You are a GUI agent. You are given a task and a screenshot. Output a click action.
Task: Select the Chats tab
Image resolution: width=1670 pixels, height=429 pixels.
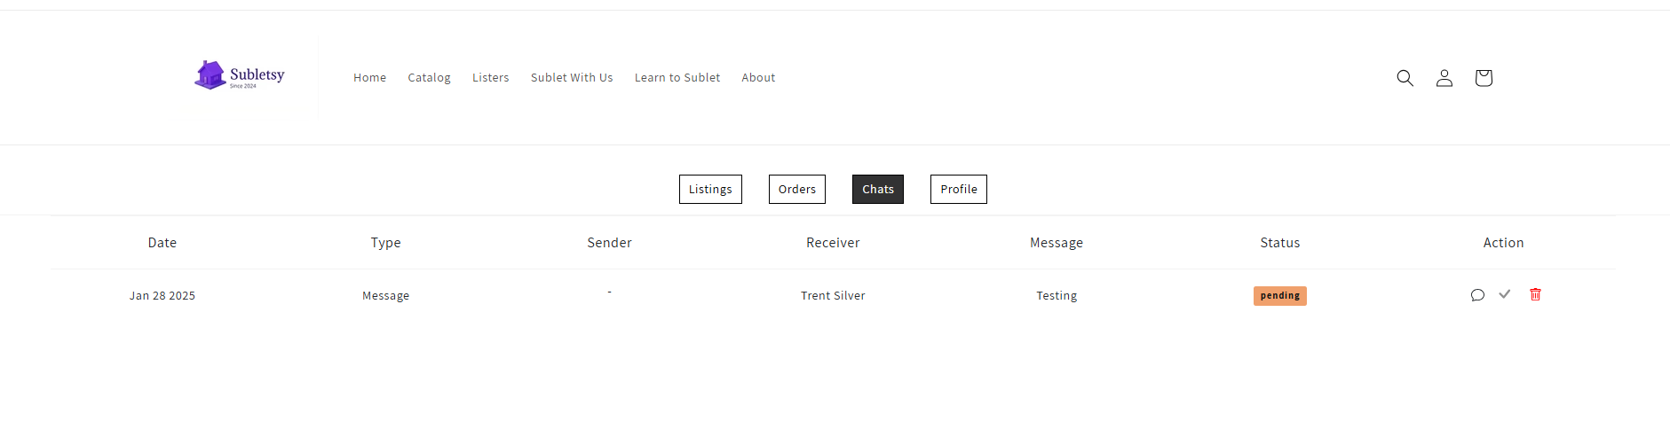877,189
